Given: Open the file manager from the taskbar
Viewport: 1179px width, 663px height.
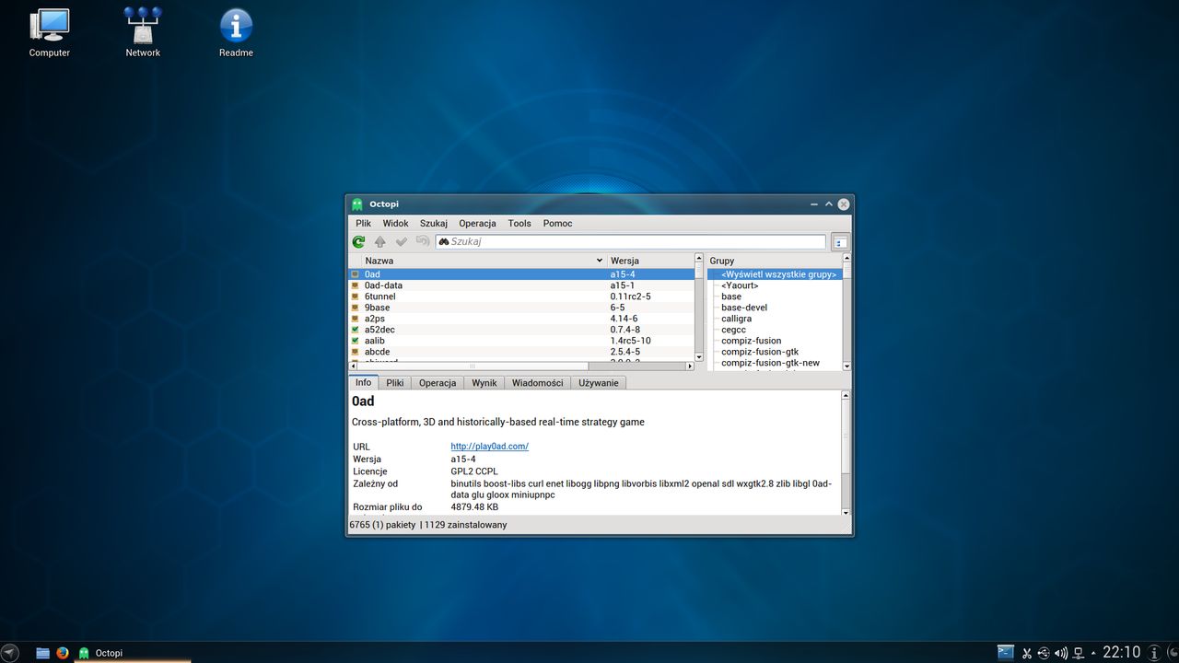Looking at the screenshot, I should pyautogui.click(x=42, y=653).
